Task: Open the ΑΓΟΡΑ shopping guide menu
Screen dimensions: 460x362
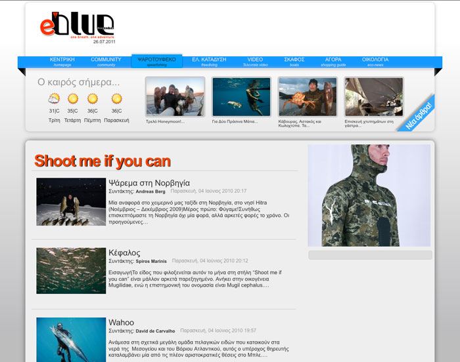Action: (x=333, y=62)
